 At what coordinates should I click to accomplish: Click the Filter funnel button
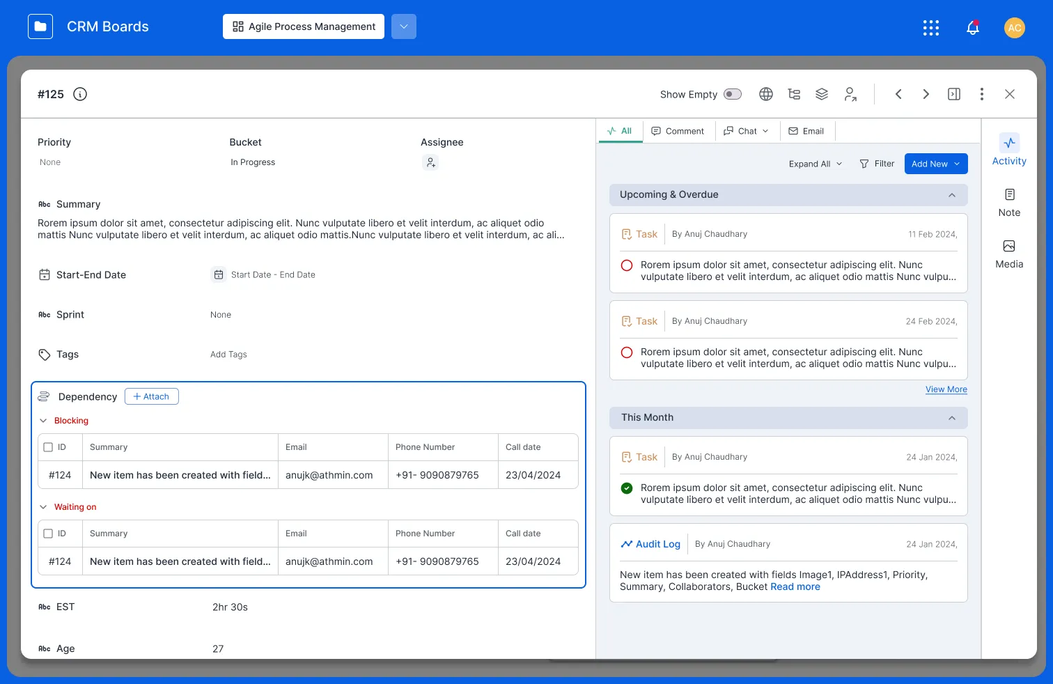(x=877, y=164)
